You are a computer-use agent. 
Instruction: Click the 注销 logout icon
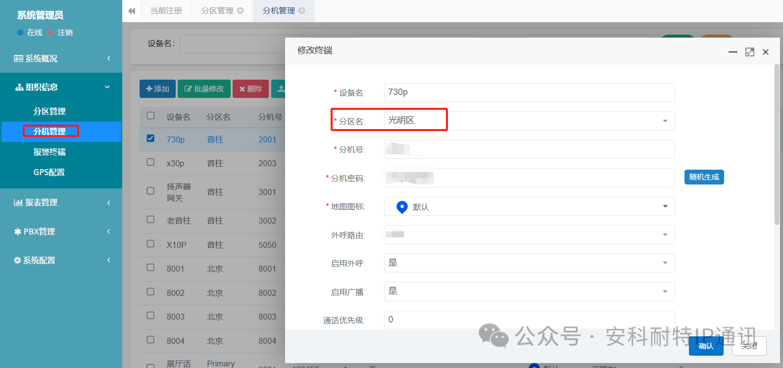point(50,33)
